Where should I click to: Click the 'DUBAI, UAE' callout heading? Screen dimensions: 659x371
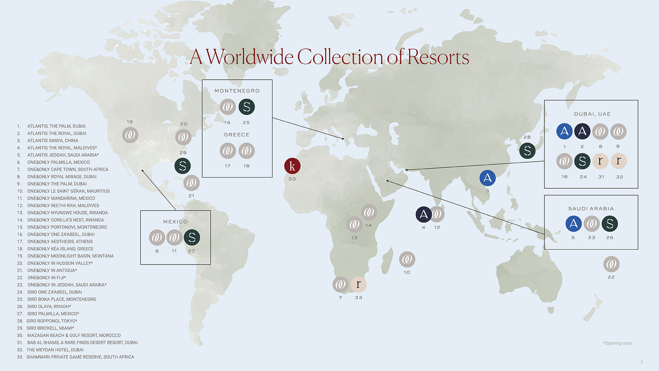point(592,114)
